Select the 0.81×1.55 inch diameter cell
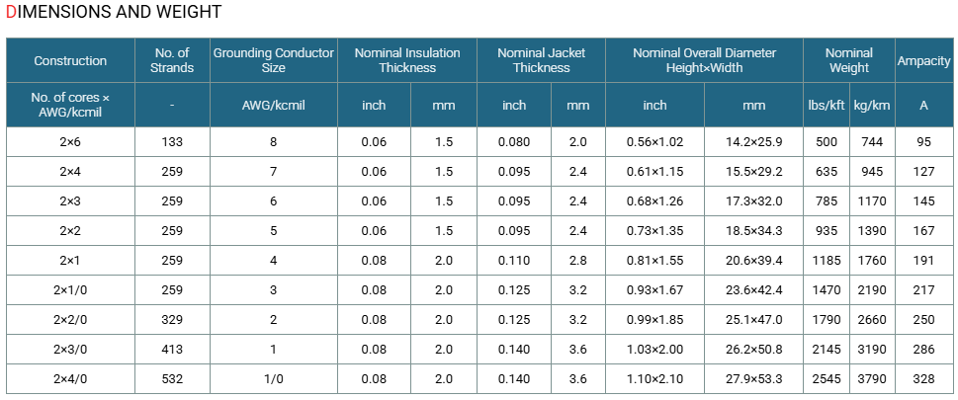This screenshot has height=400, width=958. click(x=654, y=261)
